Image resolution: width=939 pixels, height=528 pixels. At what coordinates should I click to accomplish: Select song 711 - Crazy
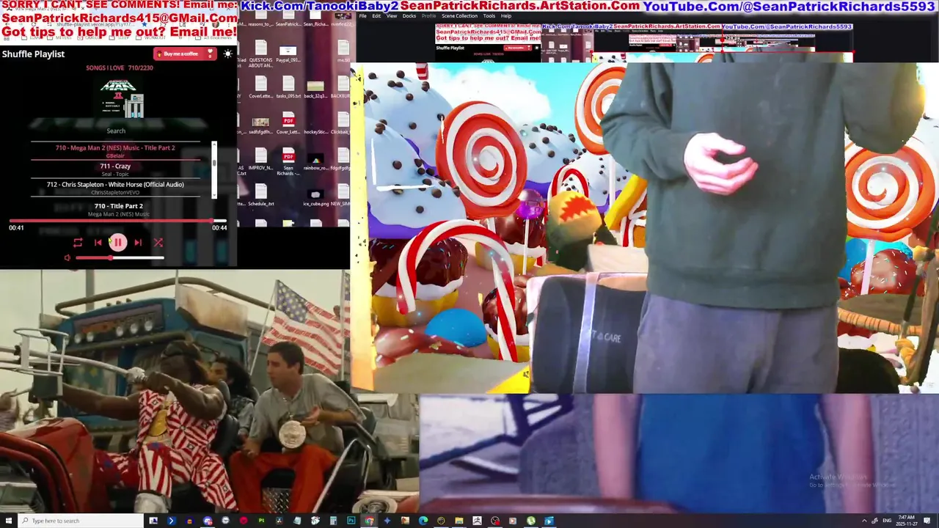pos(115,169)
